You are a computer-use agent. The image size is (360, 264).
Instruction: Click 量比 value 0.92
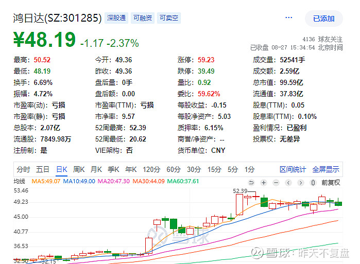(204, 82)
